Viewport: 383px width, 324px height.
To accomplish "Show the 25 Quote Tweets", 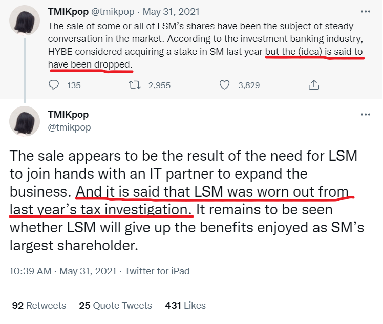I will [x=116, y=306].
